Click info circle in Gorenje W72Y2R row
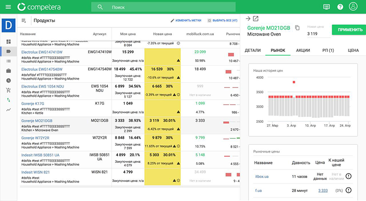Screen dimensions: 366x201 tap(178, 146)
